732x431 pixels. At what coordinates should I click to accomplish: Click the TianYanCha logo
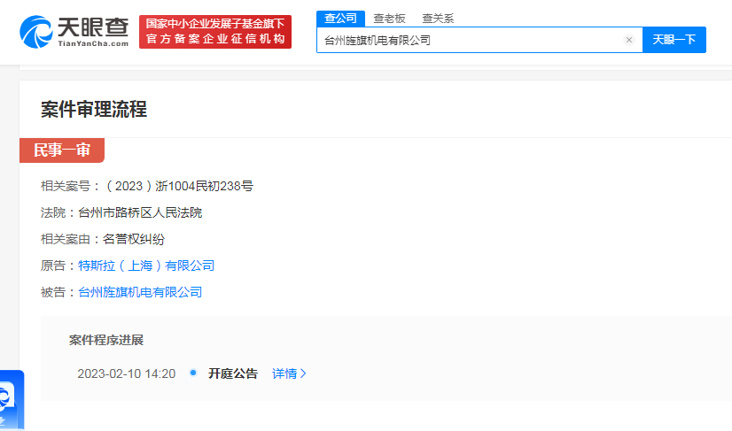(74, 32)
